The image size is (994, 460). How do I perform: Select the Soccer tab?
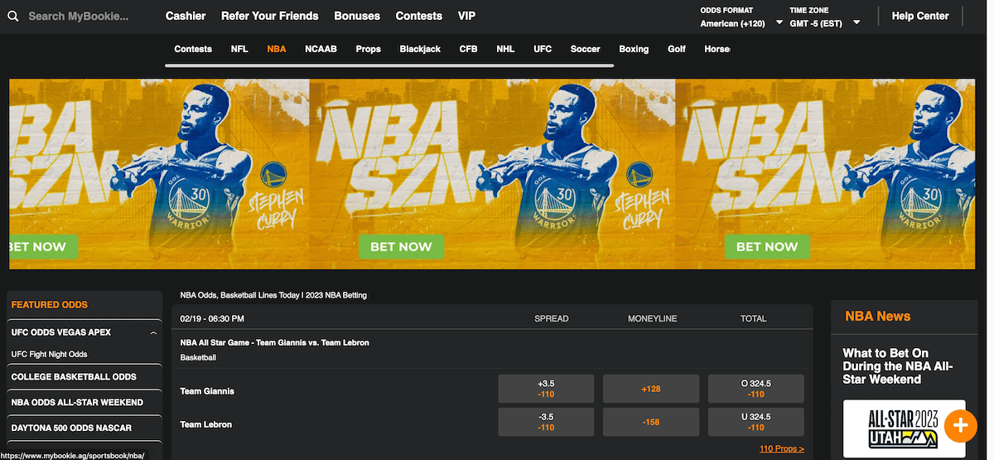[586, 49]
